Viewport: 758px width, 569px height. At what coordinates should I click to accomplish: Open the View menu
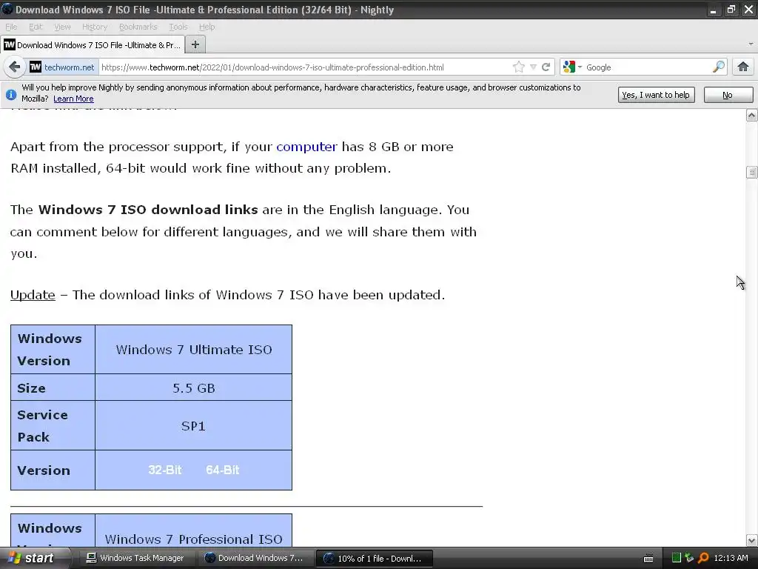62,27
